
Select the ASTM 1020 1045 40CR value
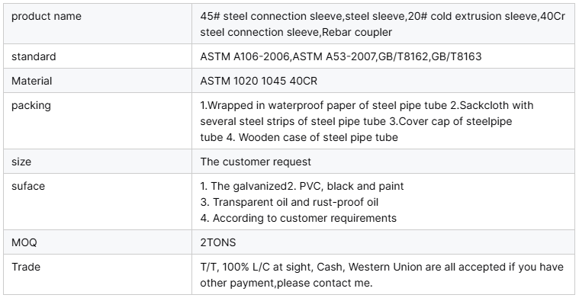259,81
